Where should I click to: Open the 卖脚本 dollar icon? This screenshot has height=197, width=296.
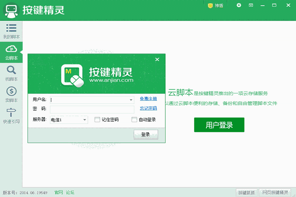[11, 91]
